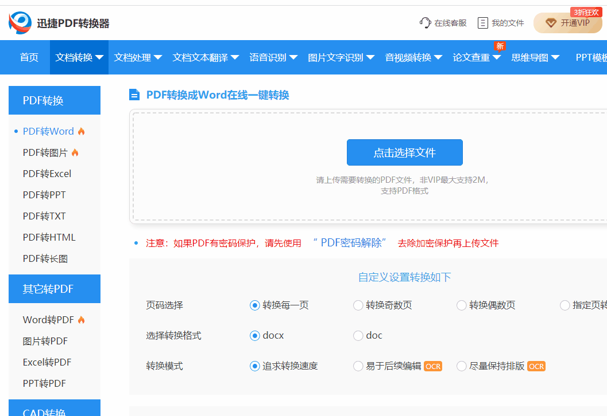Open the 语音识别 dropdown menu
607x416 pixels.
tap(273, 57)
